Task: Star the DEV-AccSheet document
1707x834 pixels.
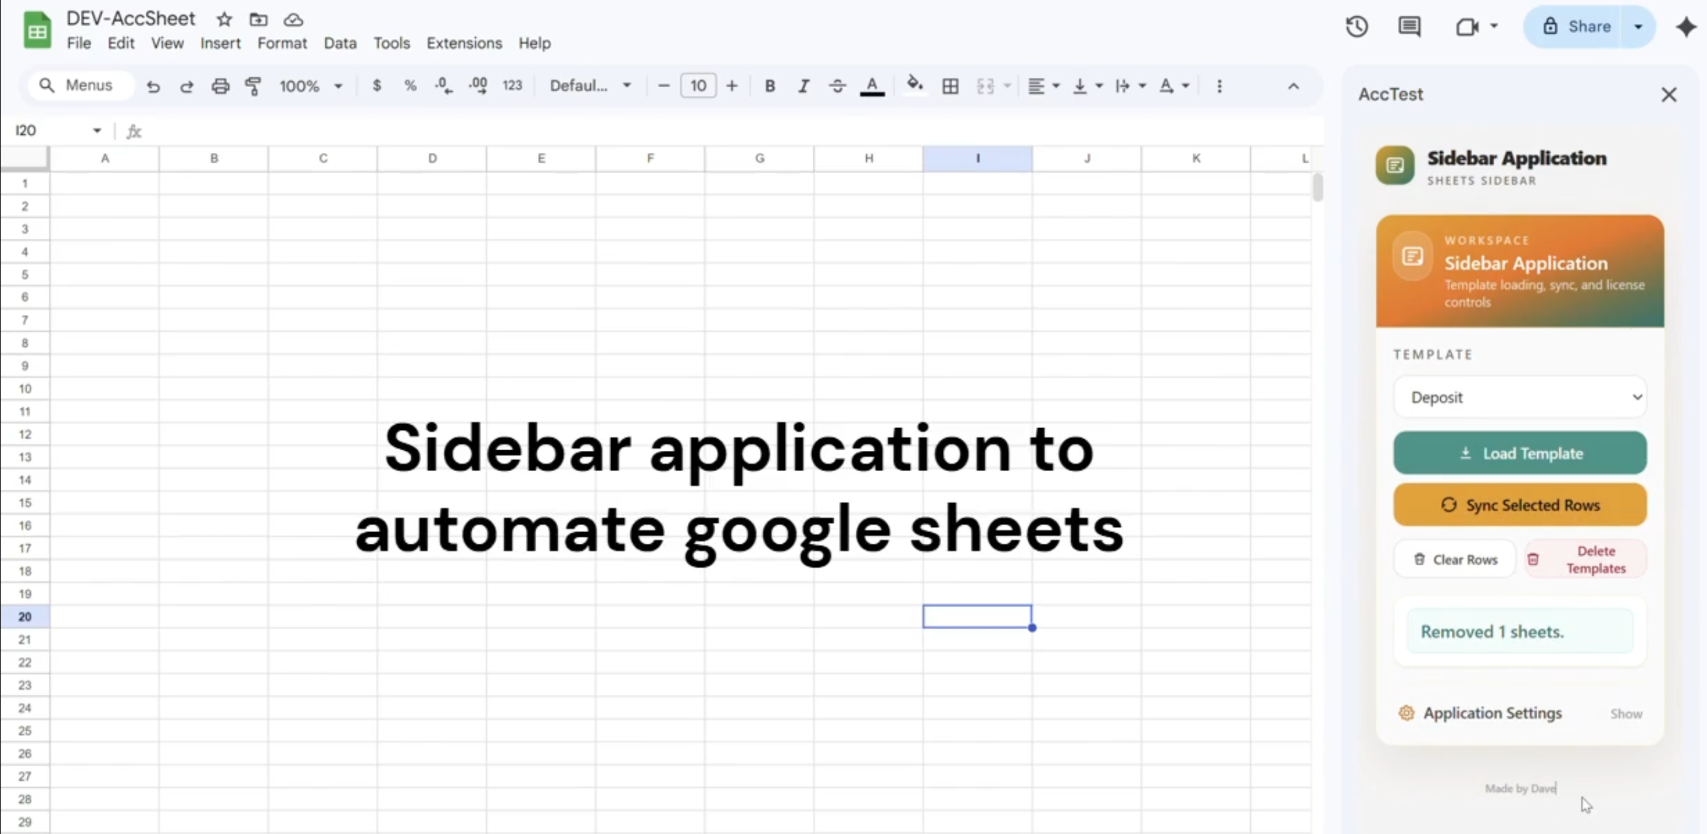Action: tap(224, 20)
